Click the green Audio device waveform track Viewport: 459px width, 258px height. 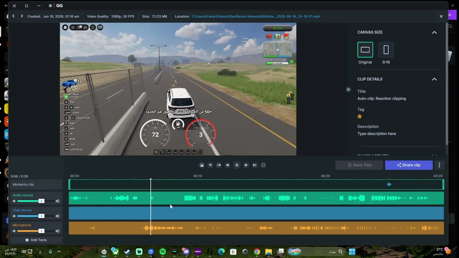[256, 198]
